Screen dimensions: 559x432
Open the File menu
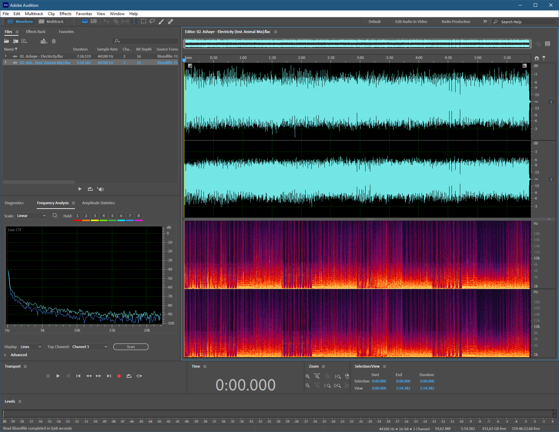[6, 14]
